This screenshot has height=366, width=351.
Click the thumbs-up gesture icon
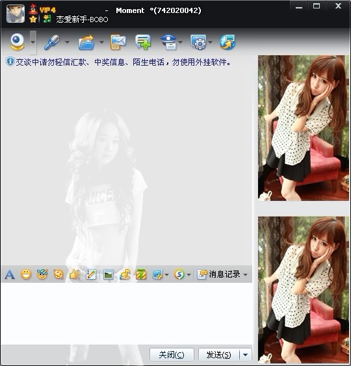tap(75, 274)
